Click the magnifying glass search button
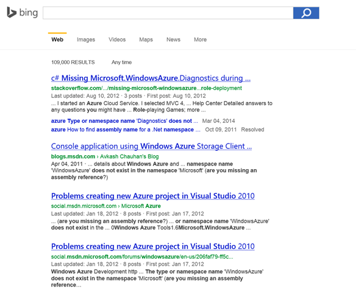Viewport: 356px width, 292px height. coord(306,13)
